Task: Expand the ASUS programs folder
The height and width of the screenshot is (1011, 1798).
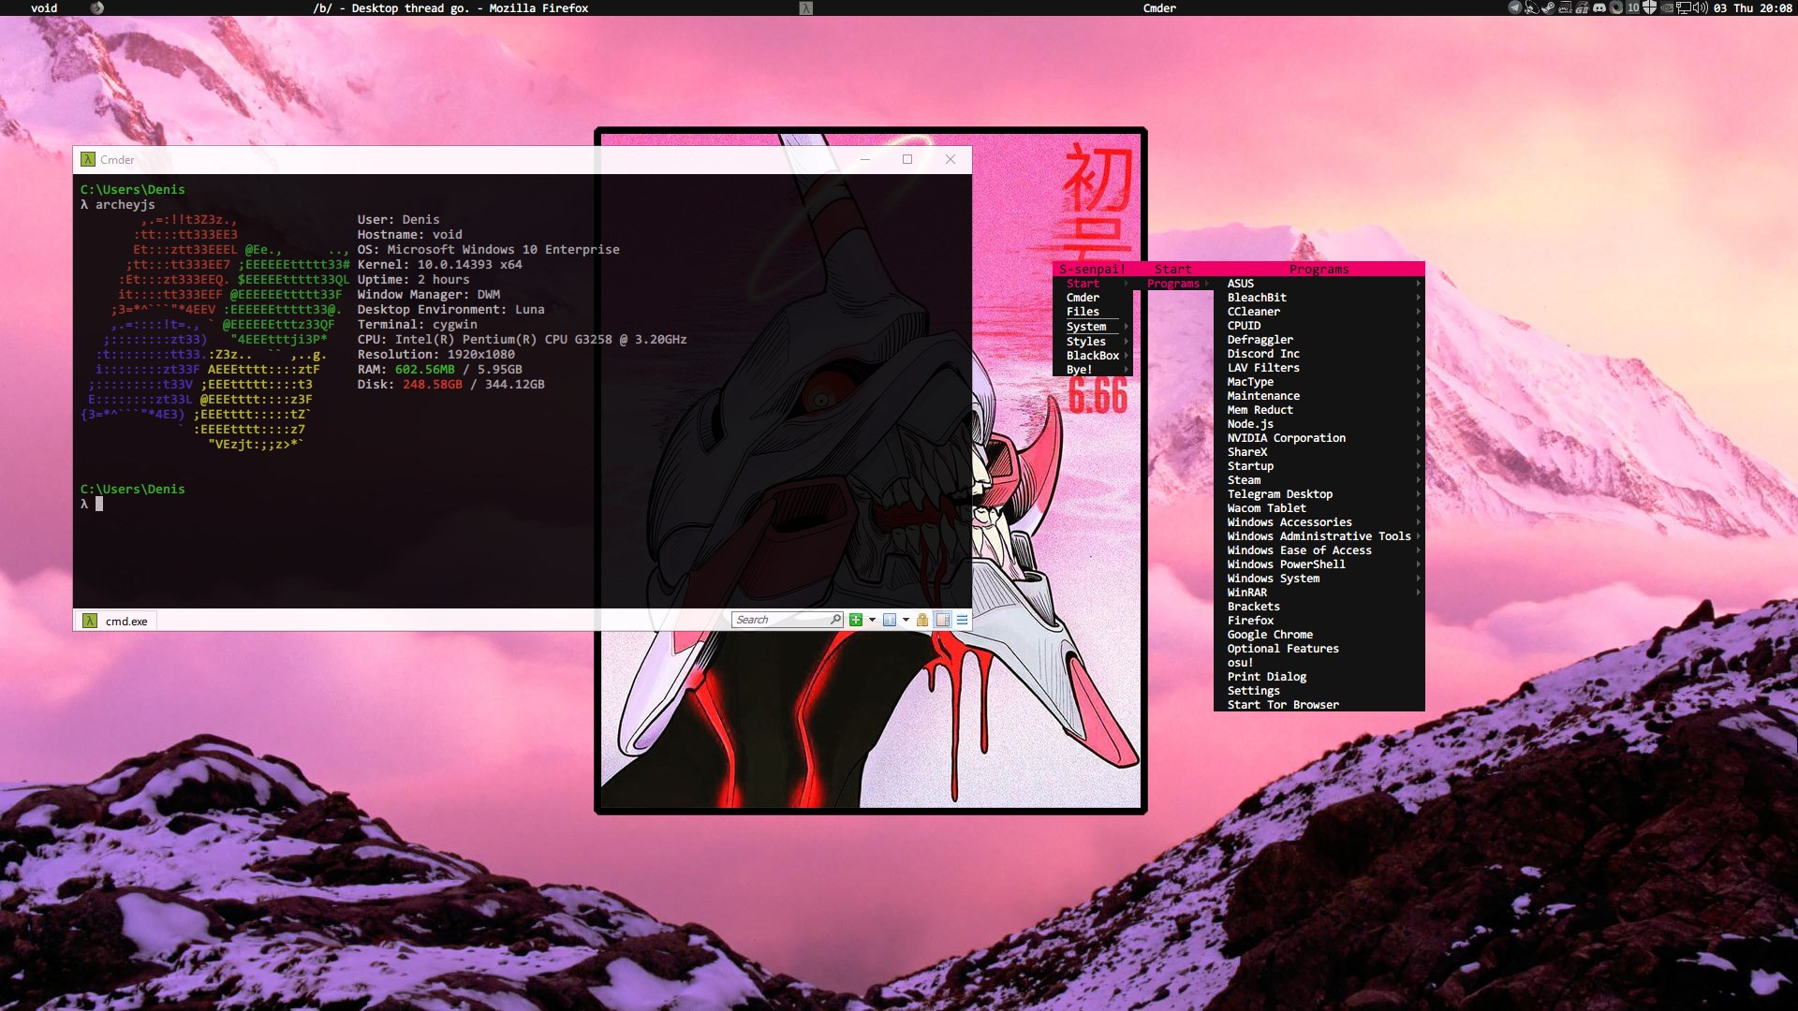Action: 1319,284
